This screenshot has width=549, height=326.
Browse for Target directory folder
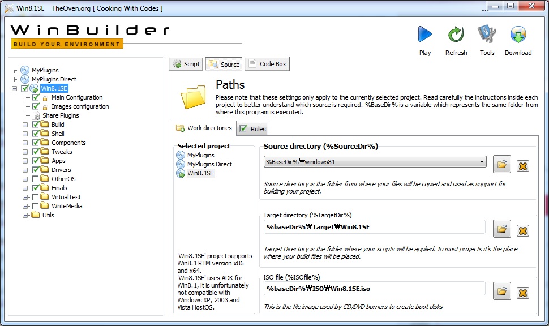point(501,229)
